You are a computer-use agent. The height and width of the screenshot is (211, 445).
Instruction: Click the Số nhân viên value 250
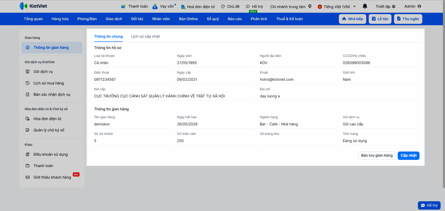coord(180,141)
